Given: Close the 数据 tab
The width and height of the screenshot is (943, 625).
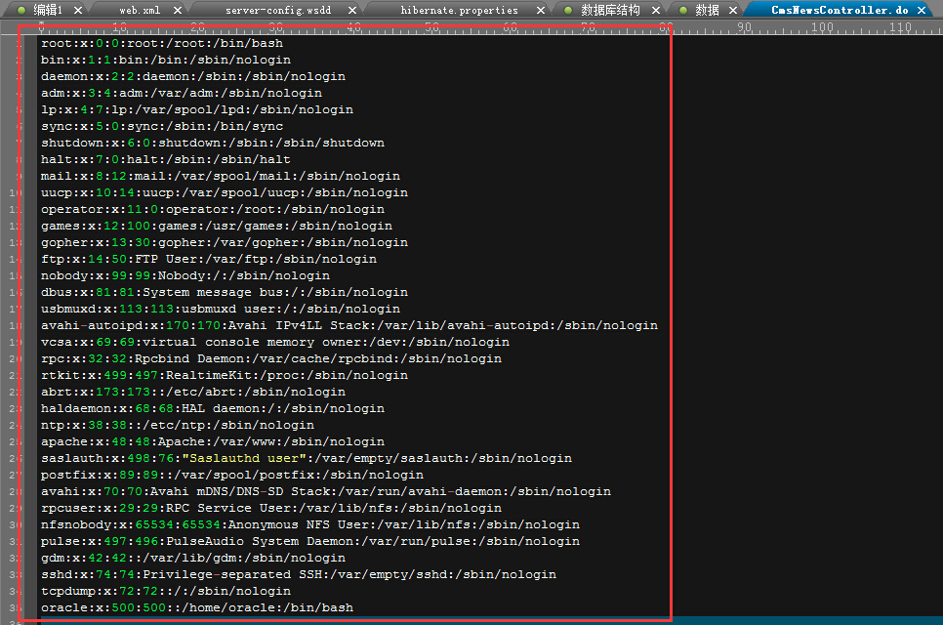Looking at the screenshot, I should (733, 10).
